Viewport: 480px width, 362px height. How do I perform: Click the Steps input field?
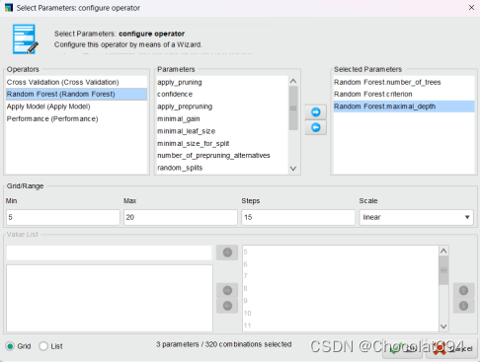tap(298, 217)
